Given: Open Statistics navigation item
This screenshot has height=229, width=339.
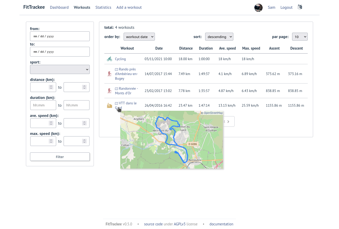Looking at the screenshot, I should [x=103, y=7].
